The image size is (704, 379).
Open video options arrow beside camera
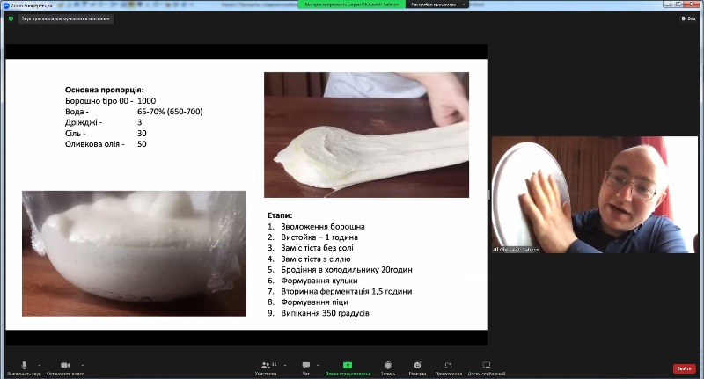83,365
